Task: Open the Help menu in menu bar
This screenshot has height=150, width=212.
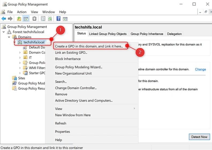Action: [x=62, y=12]
